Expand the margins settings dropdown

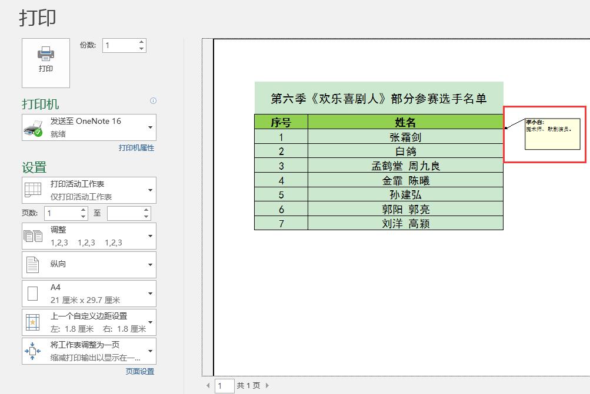click(150, 322)
